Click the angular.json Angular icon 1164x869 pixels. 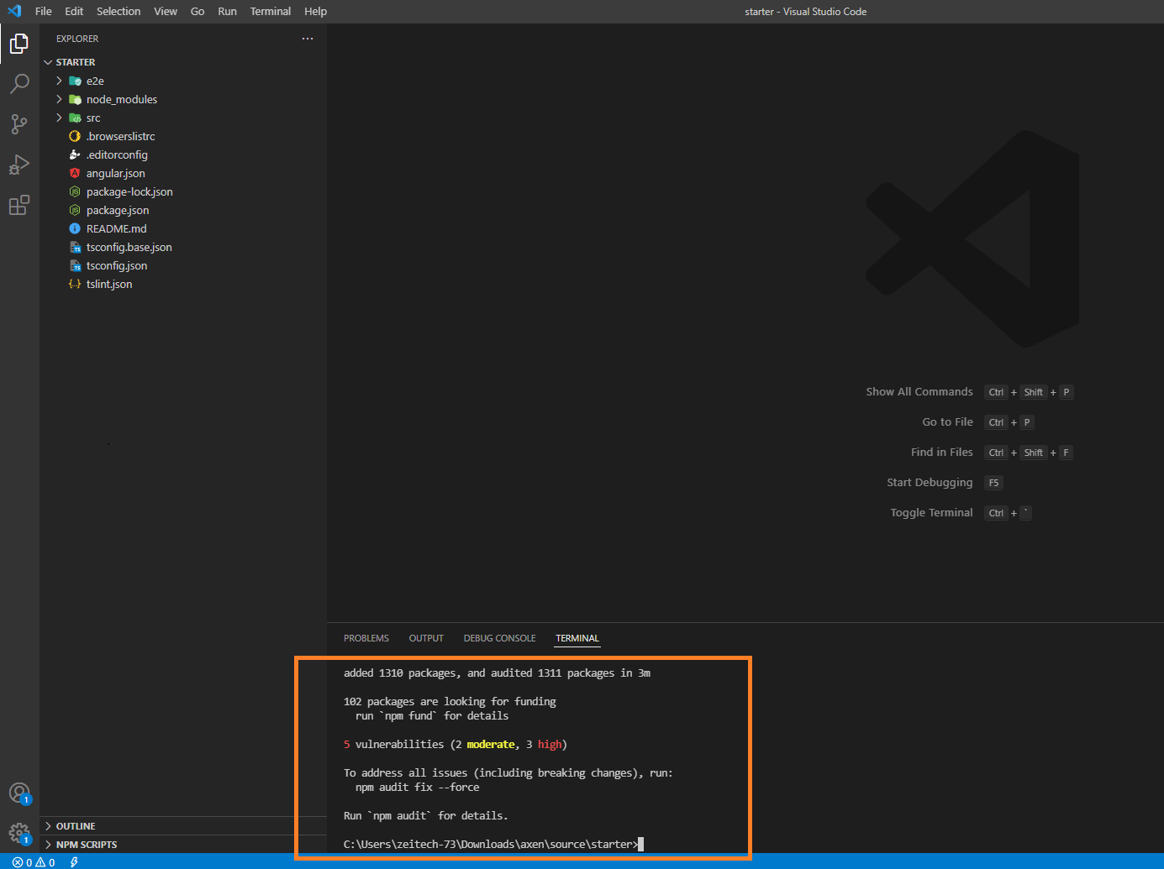[x=75, y=174]
